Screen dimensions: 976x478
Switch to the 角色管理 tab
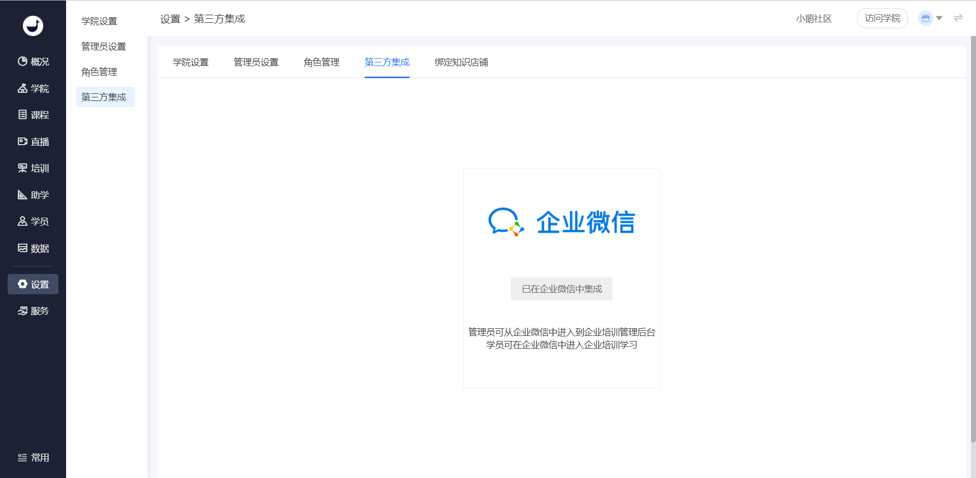(321, 62)
